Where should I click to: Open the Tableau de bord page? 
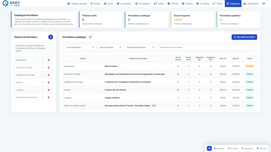pyautogui.click(x=77, y=4)
